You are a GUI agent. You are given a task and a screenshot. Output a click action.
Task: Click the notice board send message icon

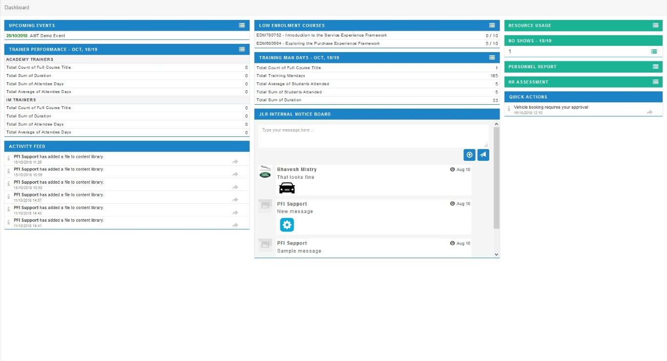pos(483,154)
